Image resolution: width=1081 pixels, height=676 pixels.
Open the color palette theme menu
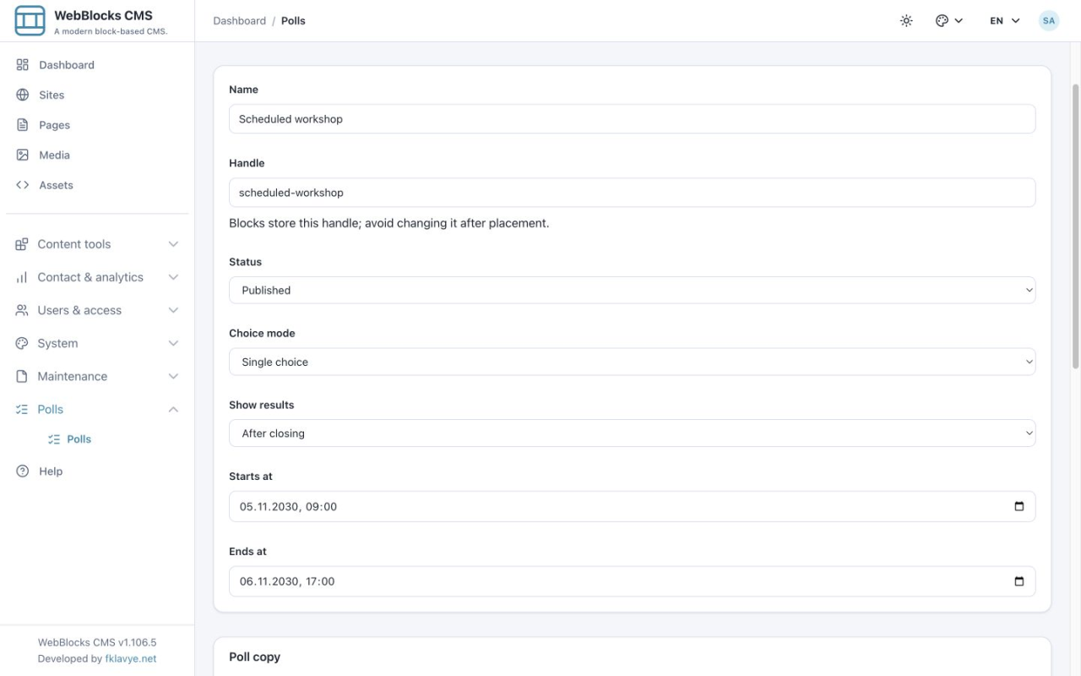click(949, 21)
